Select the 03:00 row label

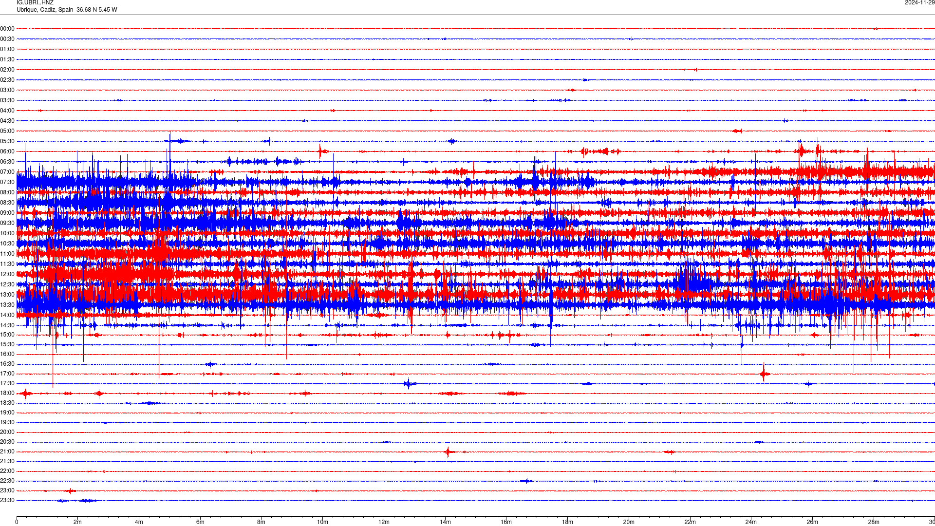click(7, 90)
